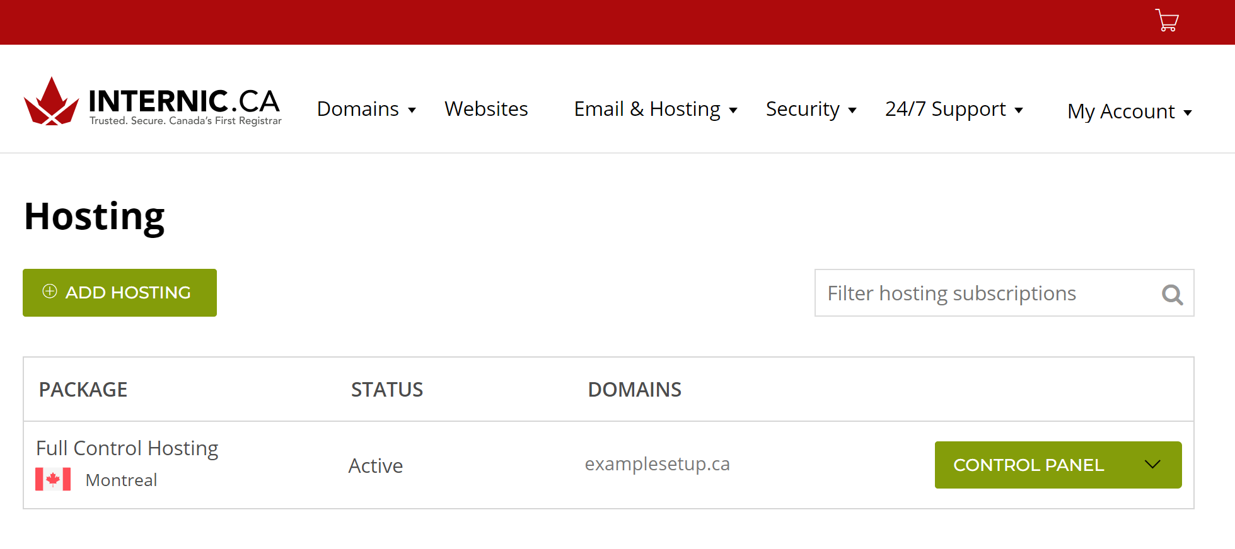Click the STATUS column header
Screen dimensions: 1235x549
(x=387, y=390)
